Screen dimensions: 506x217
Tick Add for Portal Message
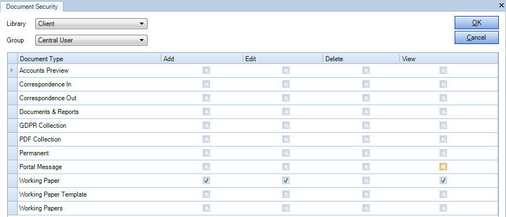206,167
